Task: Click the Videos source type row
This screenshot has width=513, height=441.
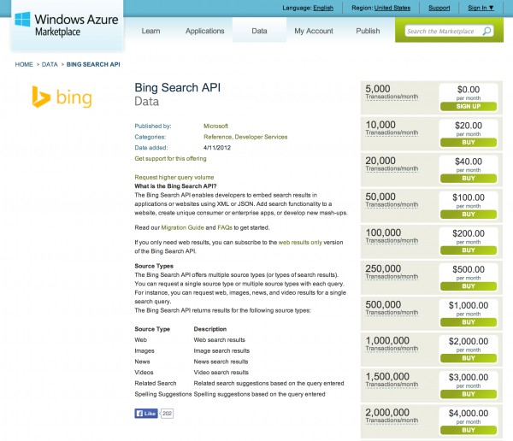Action: (192, 373)
